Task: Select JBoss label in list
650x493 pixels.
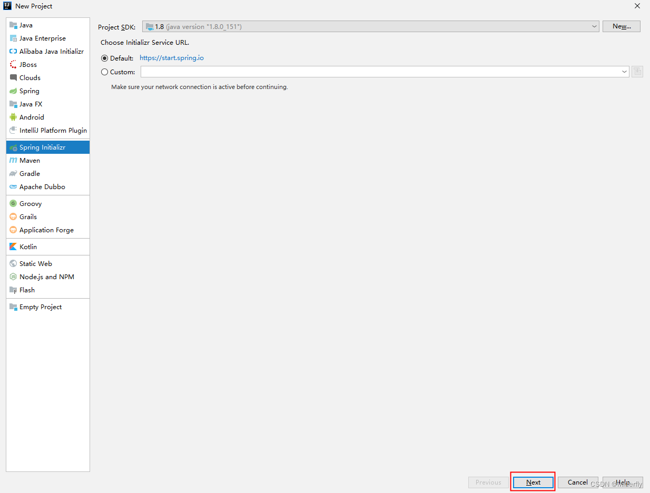Action: pos(28,65)
